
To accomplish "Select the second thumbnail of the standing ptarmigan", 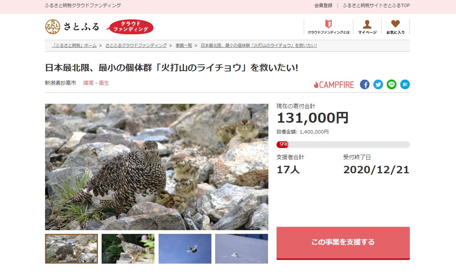I will tap(128, 249).
